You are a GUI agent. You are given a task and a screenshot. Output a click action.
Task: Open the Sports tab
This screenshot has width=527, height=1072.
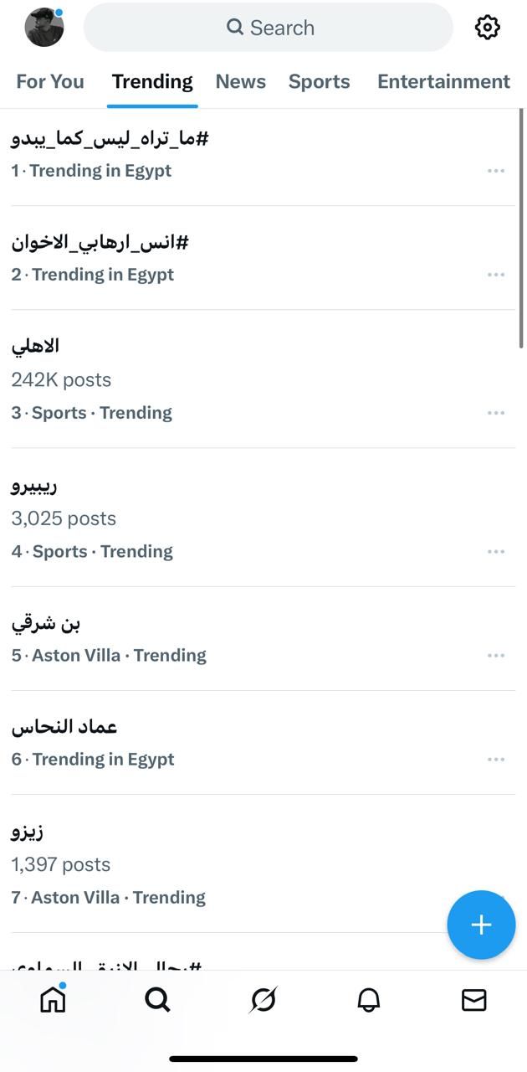pyautogui.click(x=319, y=81)
